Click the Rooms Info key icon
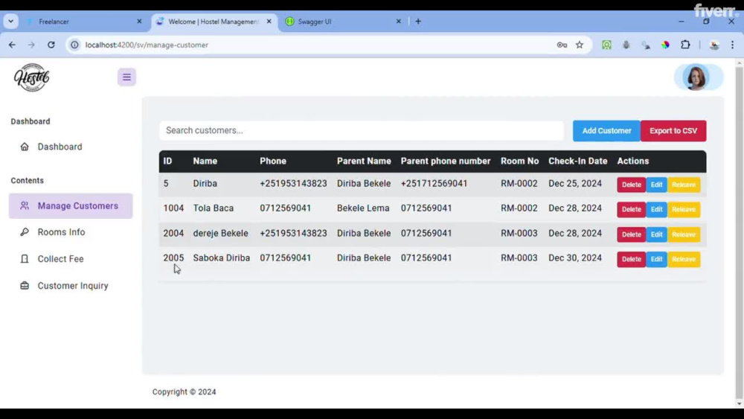The height and width of the screenshot is (419, 744). (25, 232)
